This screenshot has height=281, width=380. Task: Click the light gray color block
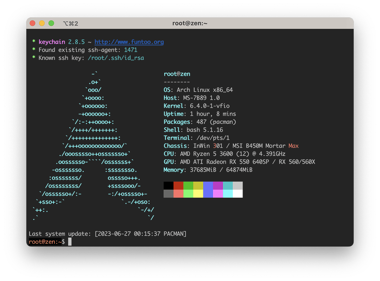click(x=238, y=186)
